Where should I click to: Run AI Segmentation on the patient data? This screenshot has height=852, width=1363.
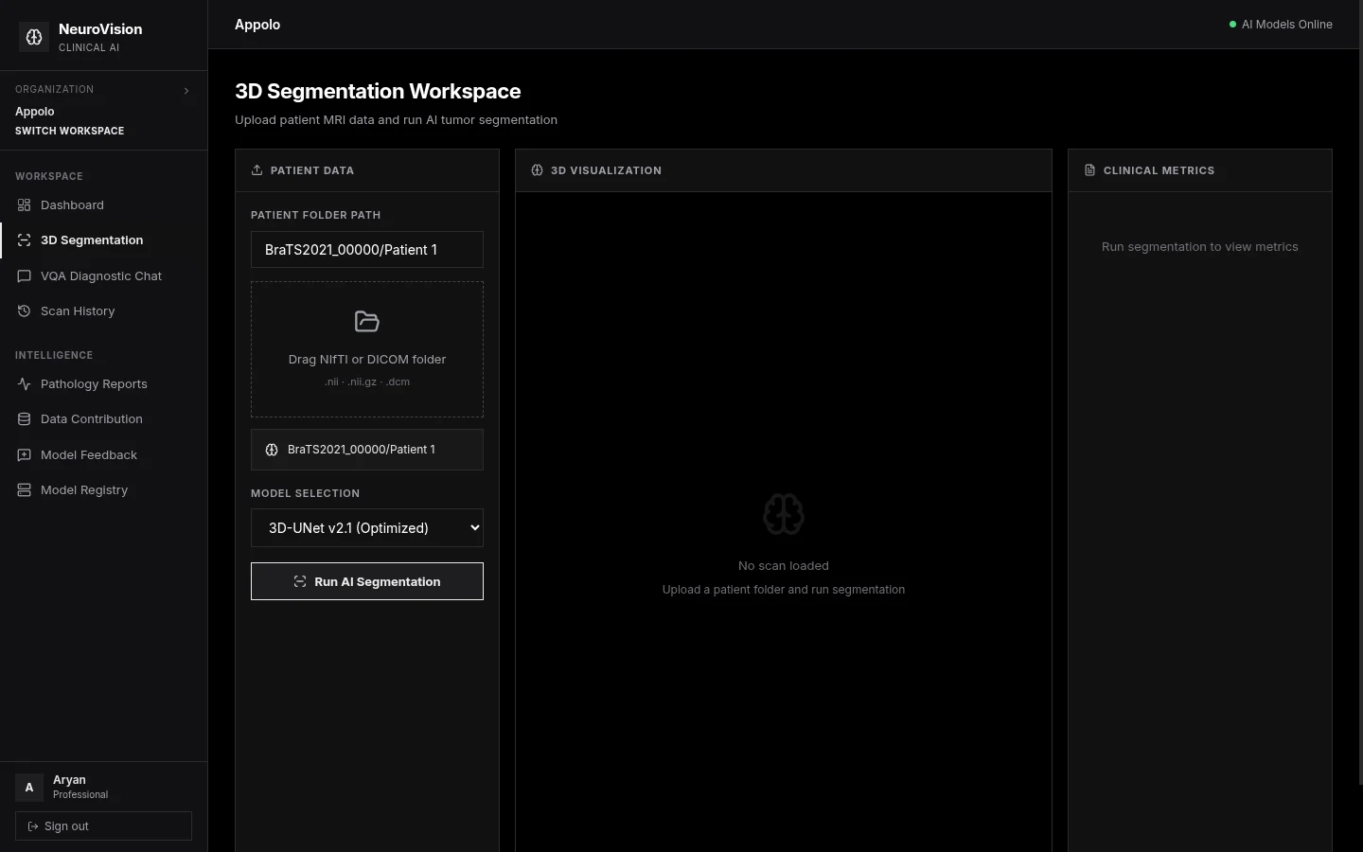tap(367, 581)
